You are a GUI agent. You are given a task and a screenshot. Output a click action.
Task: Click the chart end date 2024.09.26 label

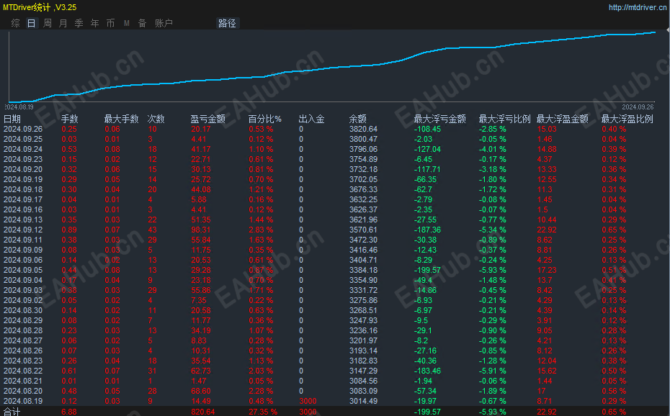(638, 107)
